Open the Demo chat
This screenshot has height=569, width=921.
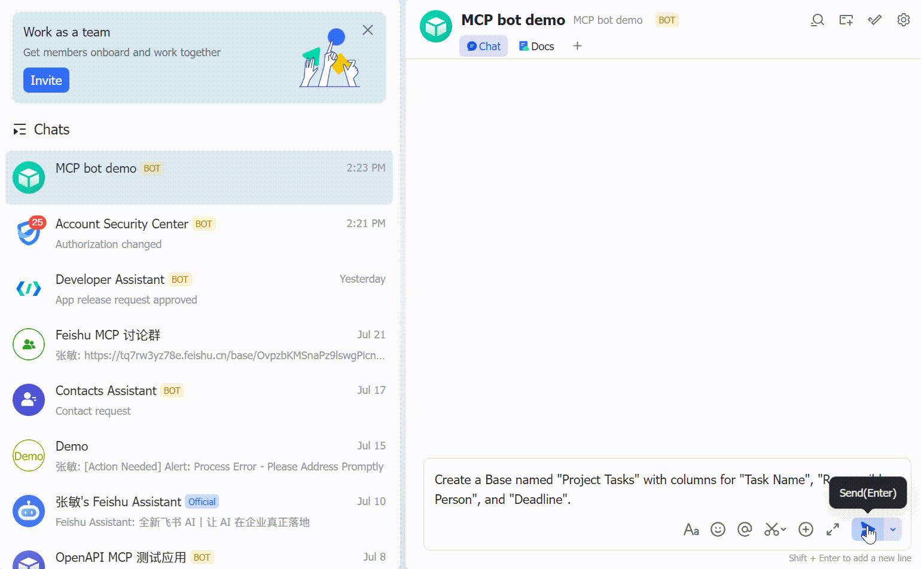[199, 455]
